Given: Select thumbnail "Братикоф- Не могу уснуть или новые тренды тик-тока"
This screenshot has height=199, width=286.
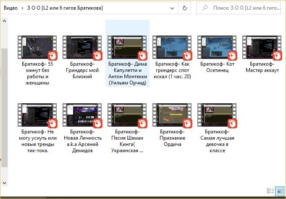Looking at the screenshot, I should click(x=37, y=115).
